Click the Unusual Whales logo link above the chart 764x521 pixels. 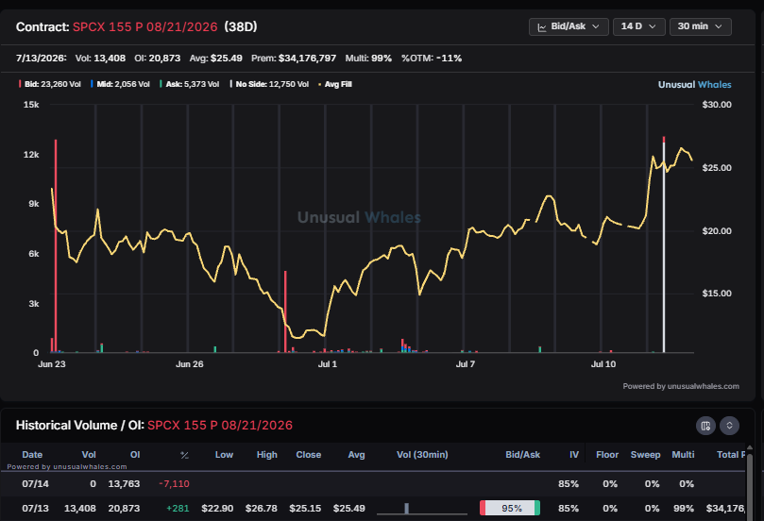[694, 85]
